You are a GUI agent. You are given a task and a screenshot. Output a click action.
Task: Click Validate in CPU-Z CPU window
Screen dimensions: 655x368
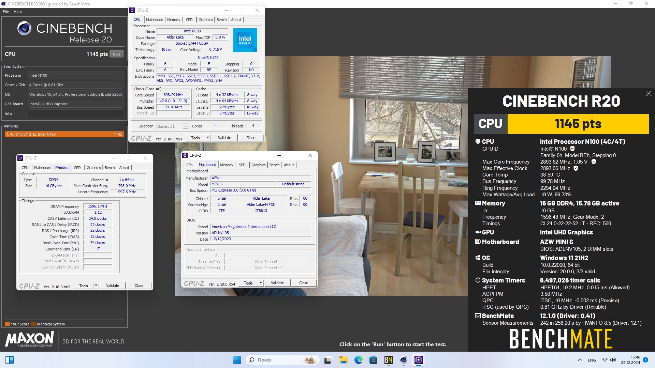tap(224, 138)
